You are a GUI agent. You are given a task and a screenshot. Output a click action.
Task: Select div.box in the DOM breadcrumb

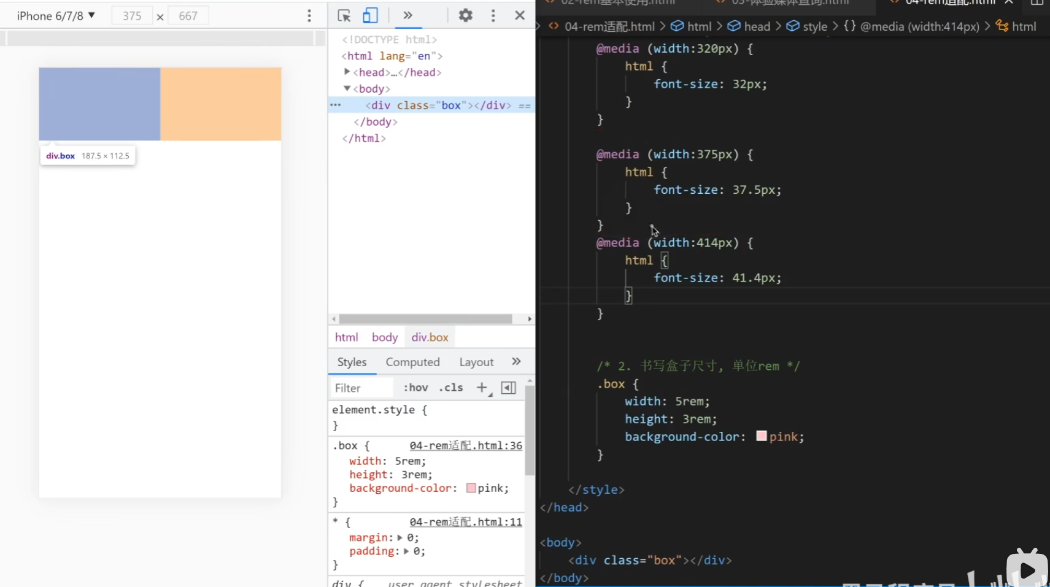pos(430,337)
